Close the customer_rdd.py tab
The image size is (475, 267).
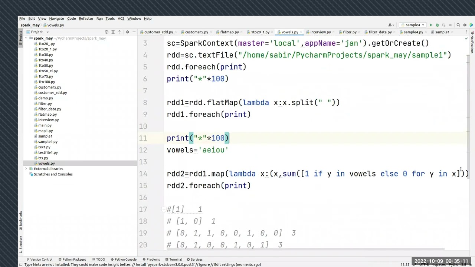click(176, 32)
